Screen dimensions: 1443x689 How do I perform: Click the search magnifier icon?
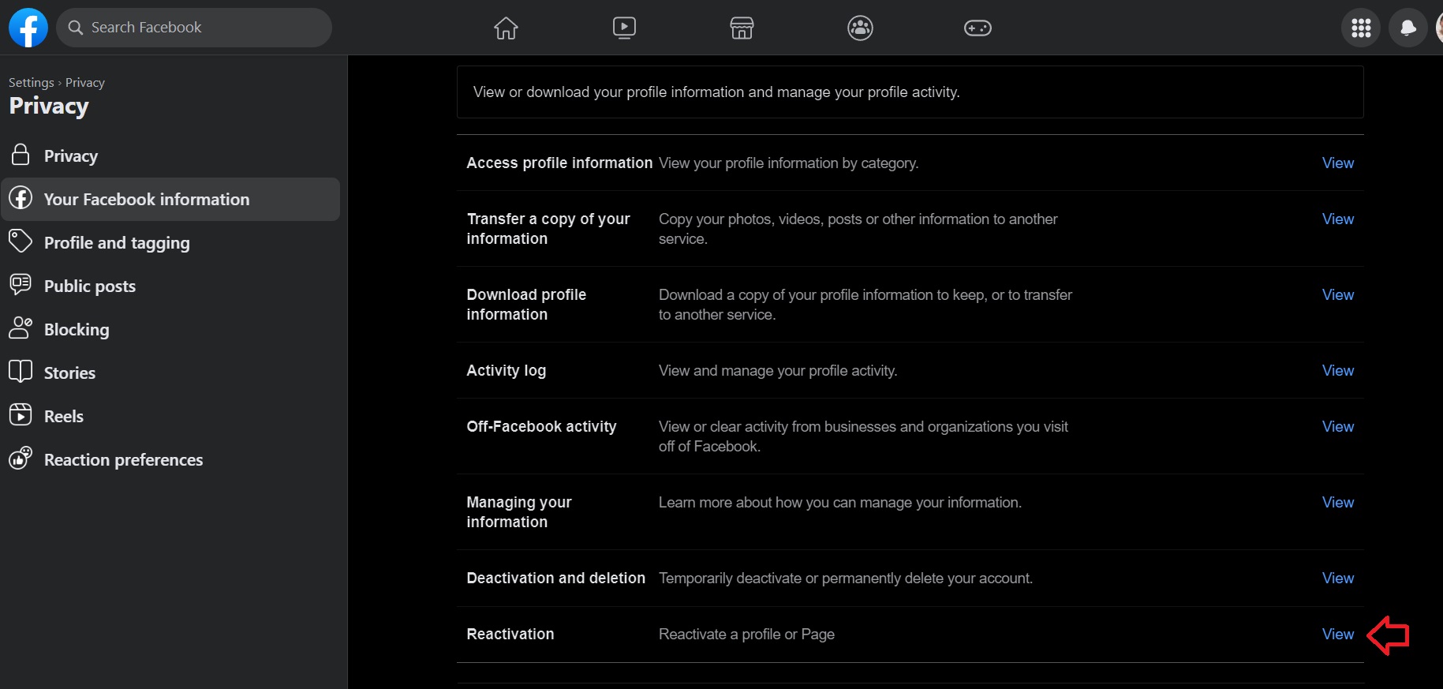76,28
